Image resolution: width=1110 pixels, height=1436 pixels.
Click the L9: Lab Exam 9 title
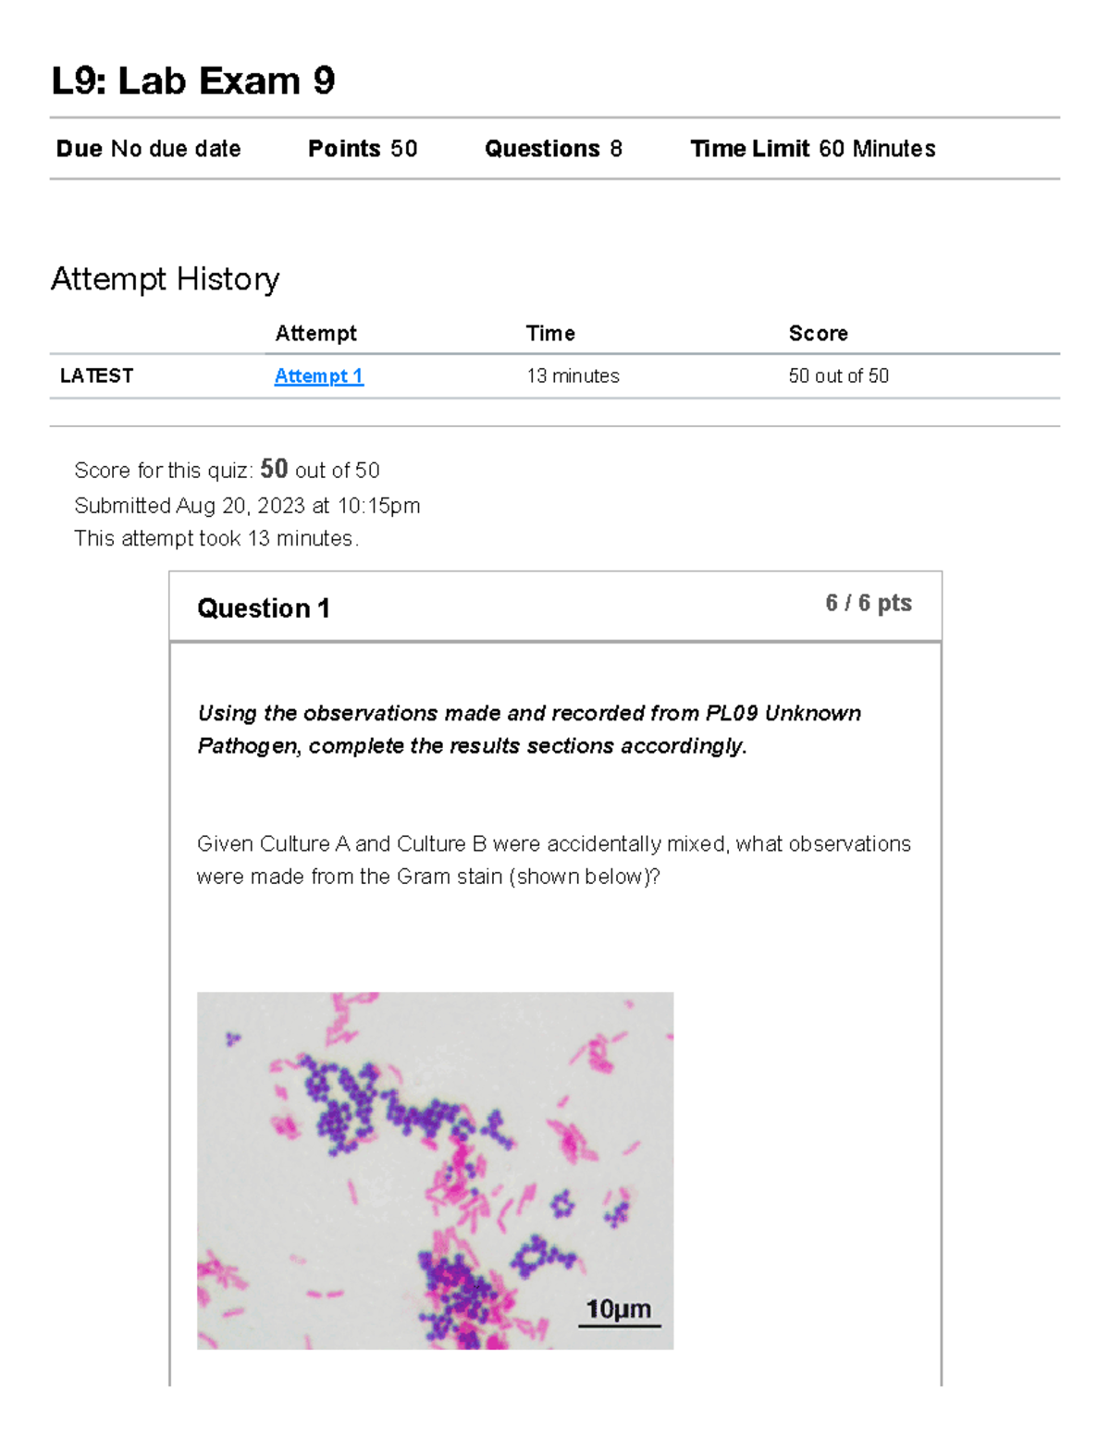[193, 81]
